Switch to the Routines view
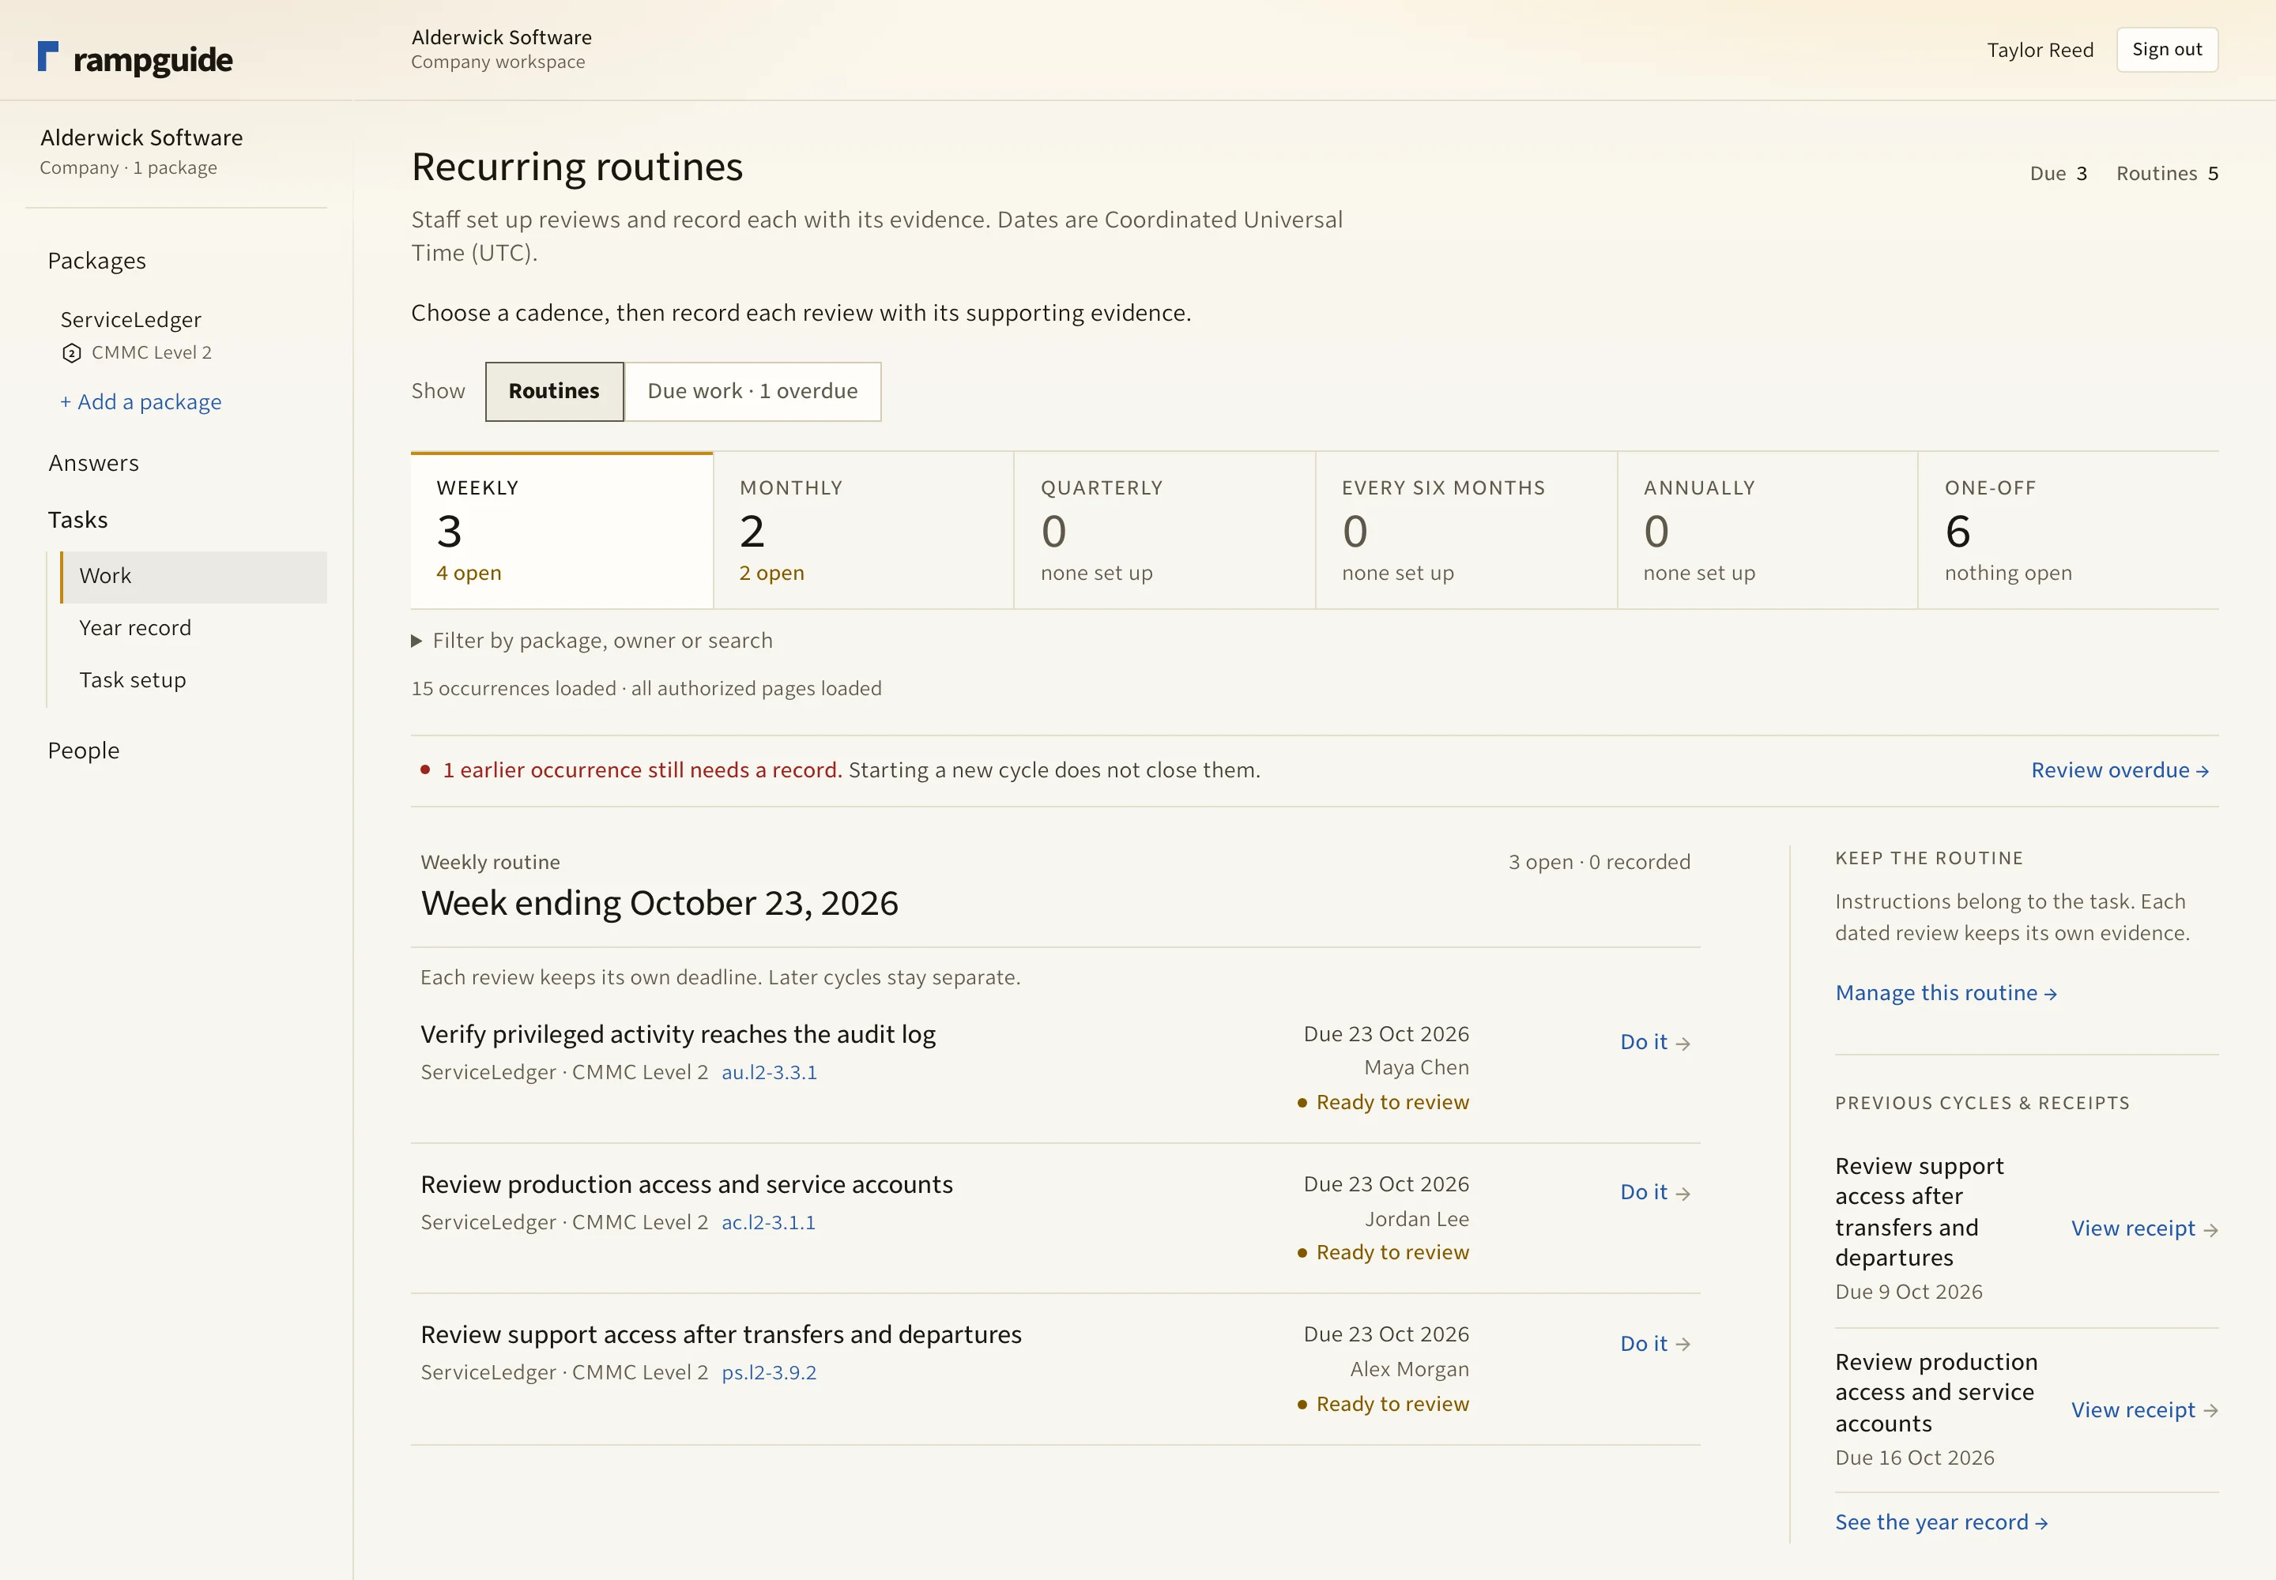 click(x=554, y=391)
